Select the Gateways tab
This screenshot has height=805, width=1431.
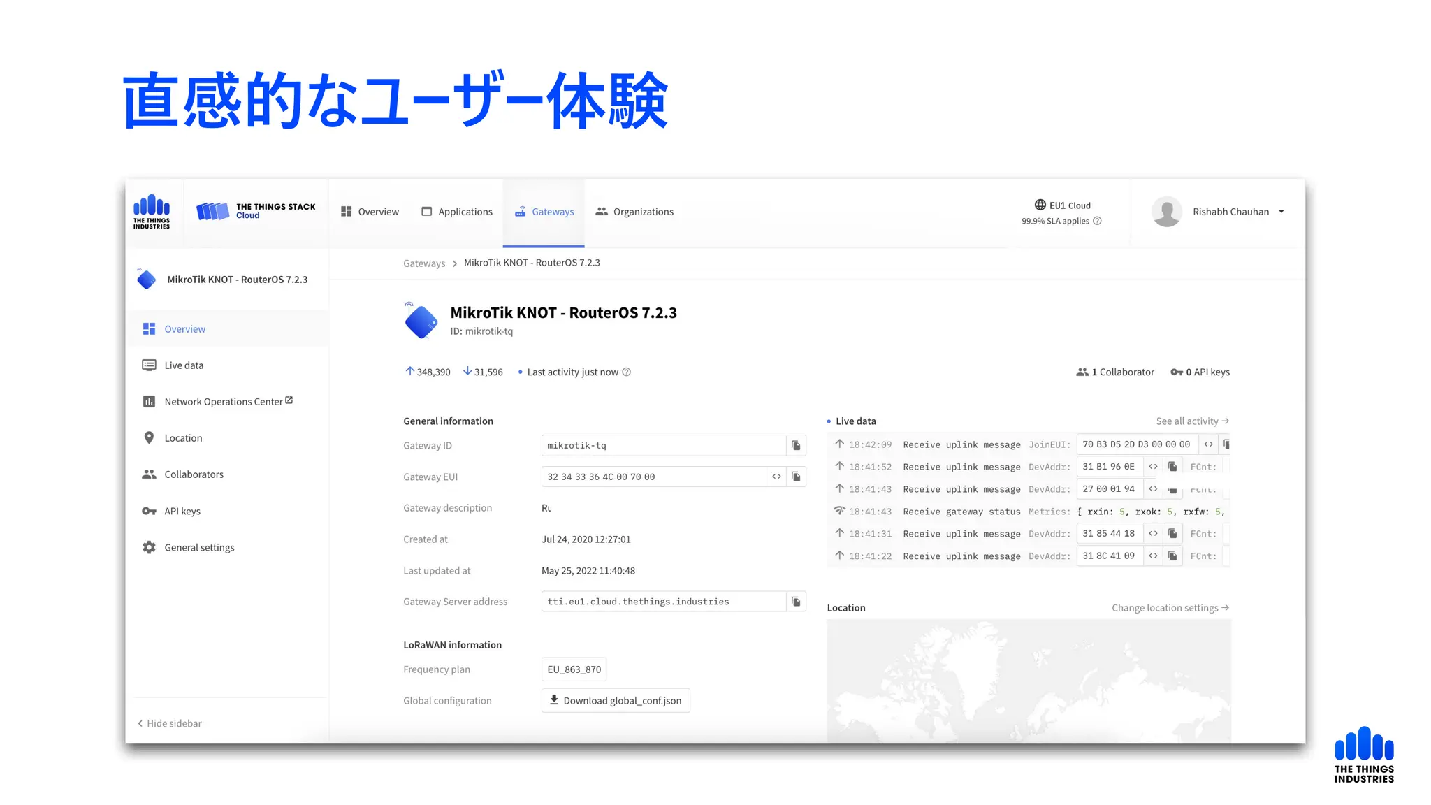click(544, 212)
